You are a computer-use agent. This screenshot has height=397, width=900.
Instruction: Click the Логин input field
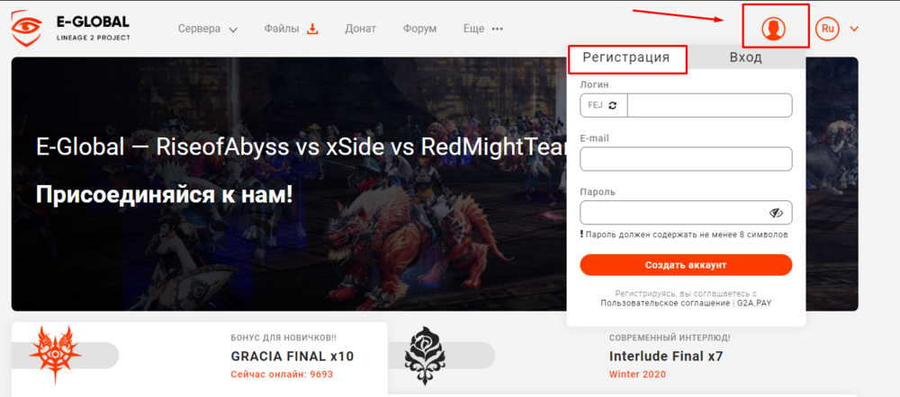tap(709, 105)
